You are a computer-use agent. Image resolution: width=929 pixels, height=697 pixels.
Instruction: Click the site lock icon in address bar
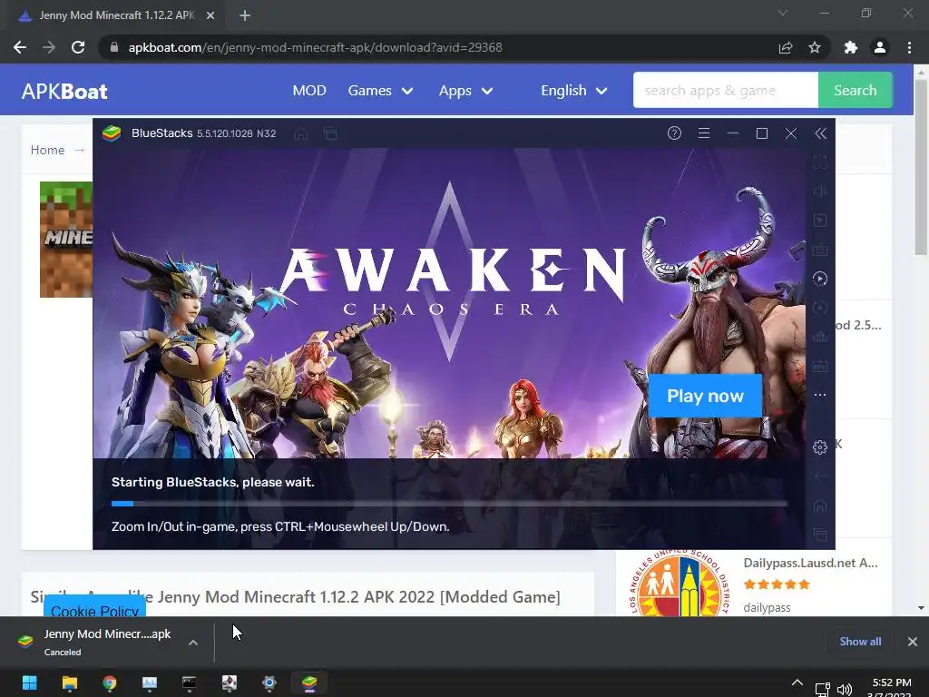(114, 47)
